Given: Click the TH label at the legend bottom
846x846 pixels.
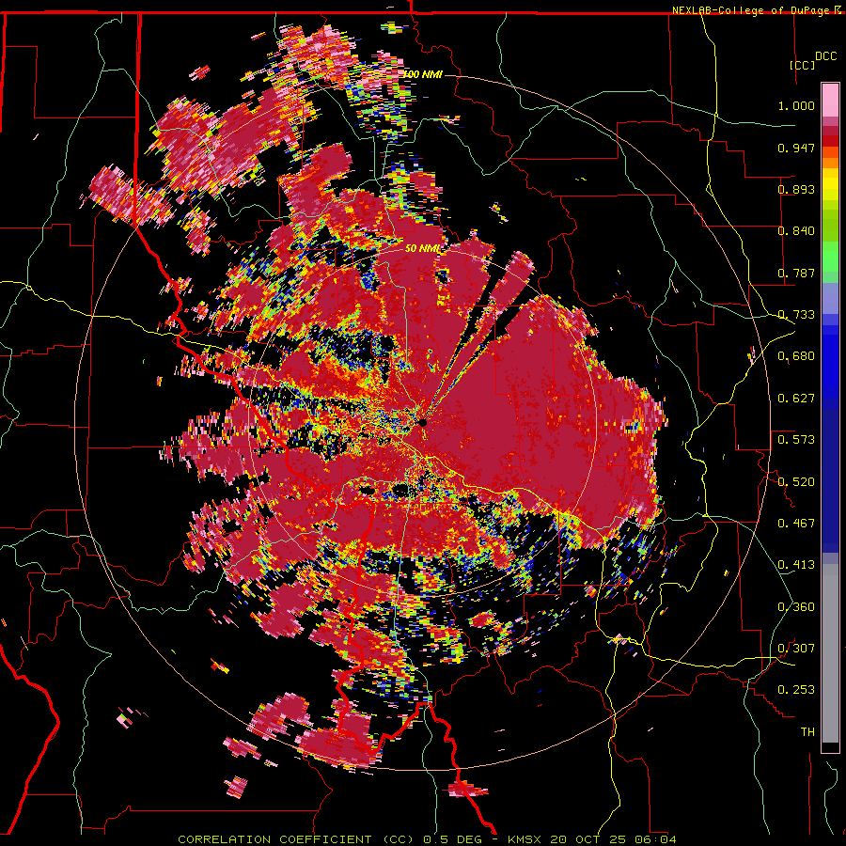Looking at the screenshot, I should click(807, 732).
